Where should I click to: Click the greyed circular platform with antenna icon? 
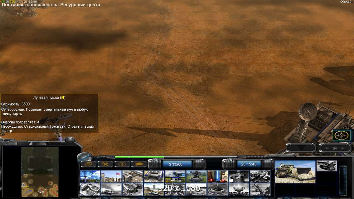coord(218,189)
